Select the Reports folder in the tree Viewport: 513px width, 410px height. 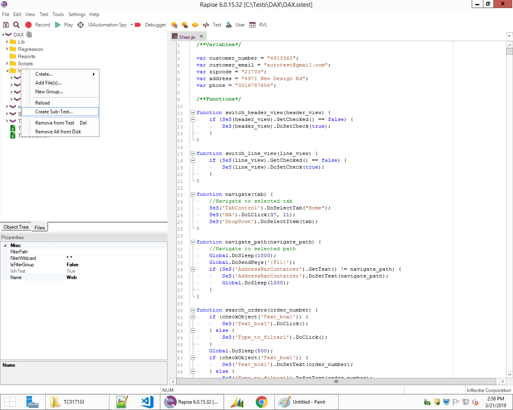26,56
